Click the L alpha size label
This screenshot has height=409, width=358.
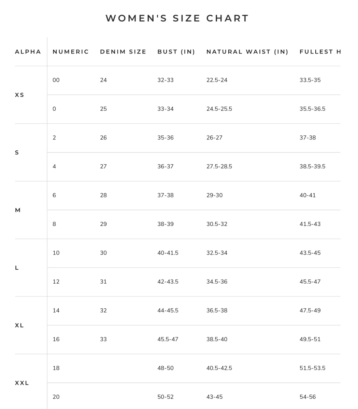pyautogui.click(x=17, y=268)
